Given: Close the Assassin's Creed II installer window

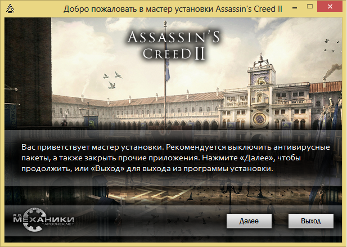Looking at the screenshot, I should 330,7.
